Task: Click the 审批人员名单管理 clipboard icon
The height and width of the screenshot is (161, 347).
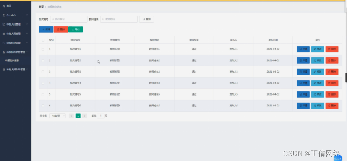Action: click(x=3, y=70)
